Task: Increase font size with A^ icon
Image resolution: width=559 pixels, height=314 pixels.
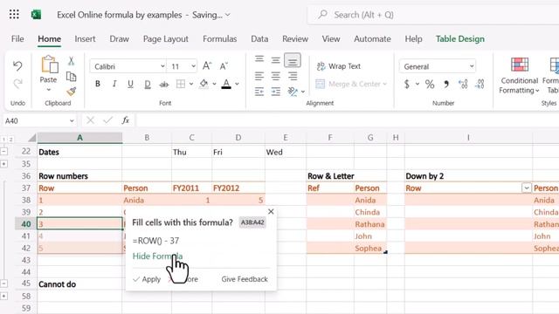Action: [207, 66]
